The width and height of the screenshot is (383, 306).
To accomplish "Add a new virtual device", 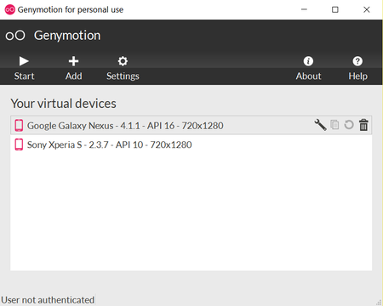I will [x=73, y=68].
